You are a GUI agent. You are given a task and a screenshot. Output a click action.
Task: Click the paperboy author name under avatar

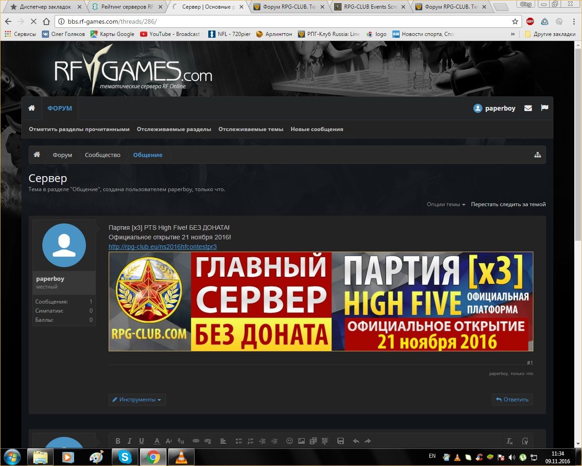[x=50, y=279]
